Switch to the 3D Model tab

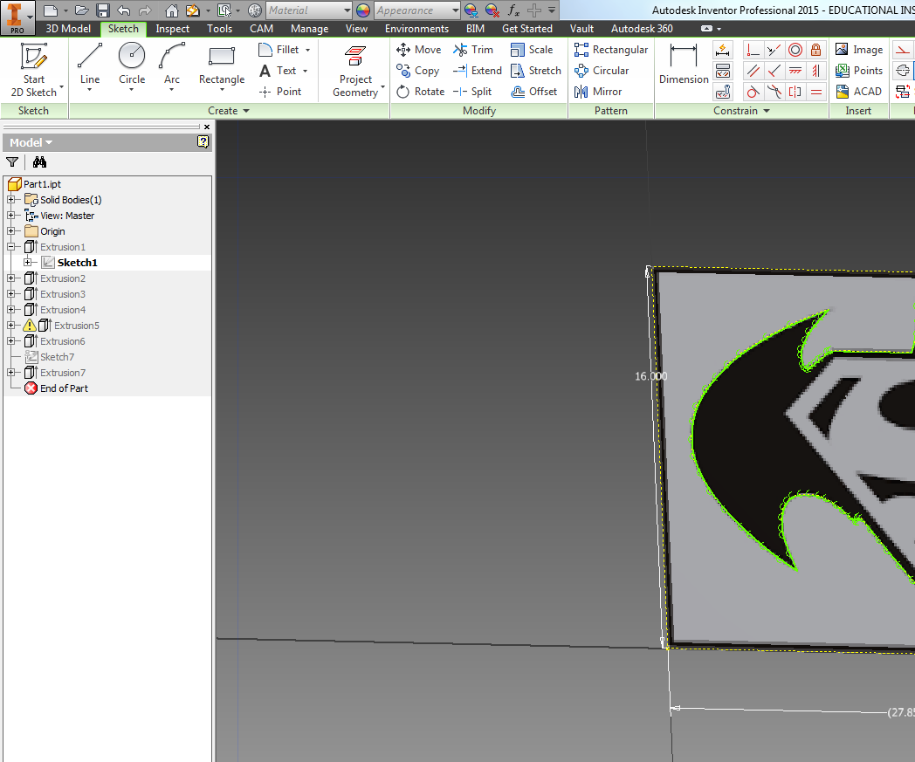pyautogui.click(x=68, y=29)
